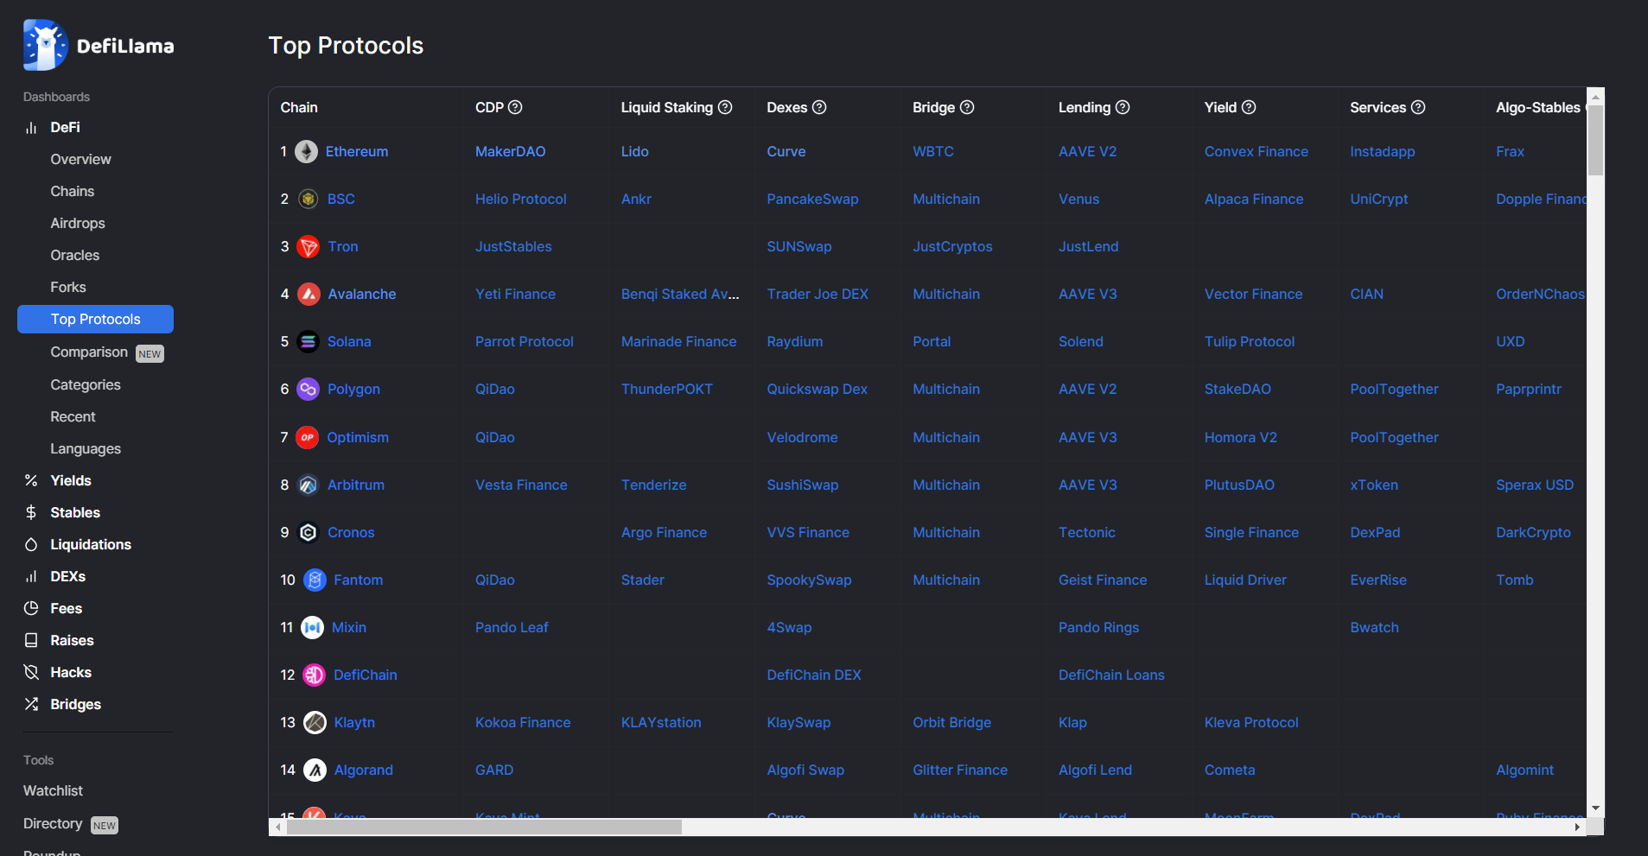Click the Optimism chain icon
Image resolution: width=1648 pixels, height=856 pixels.
(x=308, y=438)
